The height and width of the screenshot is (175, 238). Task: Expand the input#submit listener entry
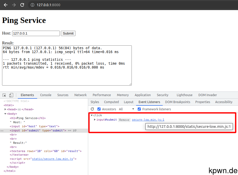click(x=95, y=120)
